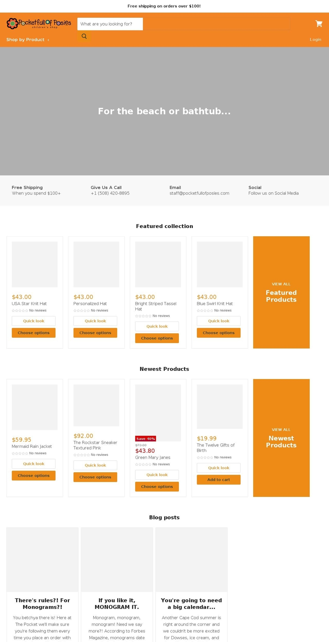Viewport: 329px width, 642px height.
Task: Quick look at Bright Striped Tassel Hat
Action: (157, 326)
